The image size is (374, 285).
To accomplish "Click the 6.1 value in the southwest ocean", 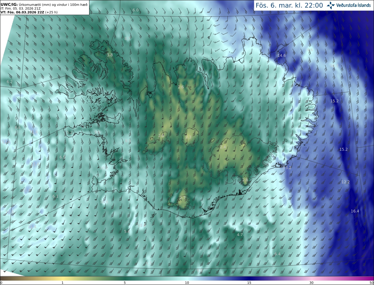I will [x=56, y=196].
